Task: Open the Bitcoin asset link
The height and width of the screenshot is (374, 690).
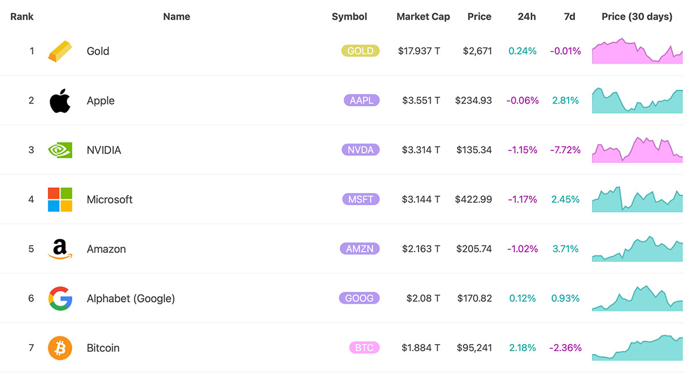Action: pos(103,348)
